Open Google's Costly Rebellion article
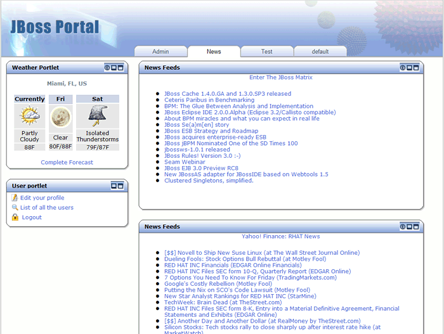The image size is (444, 334). pos(218,284)
